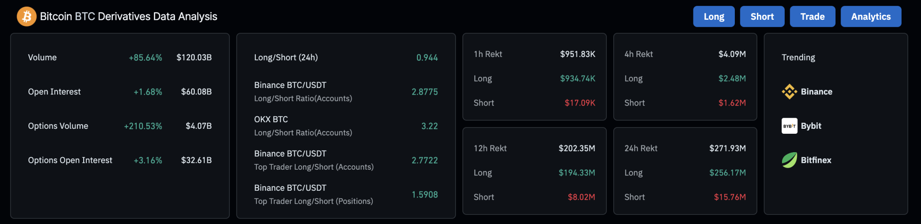
Task: Open the Binance trending exchange link
Action: pyautogui.click(x=816, y=92)
